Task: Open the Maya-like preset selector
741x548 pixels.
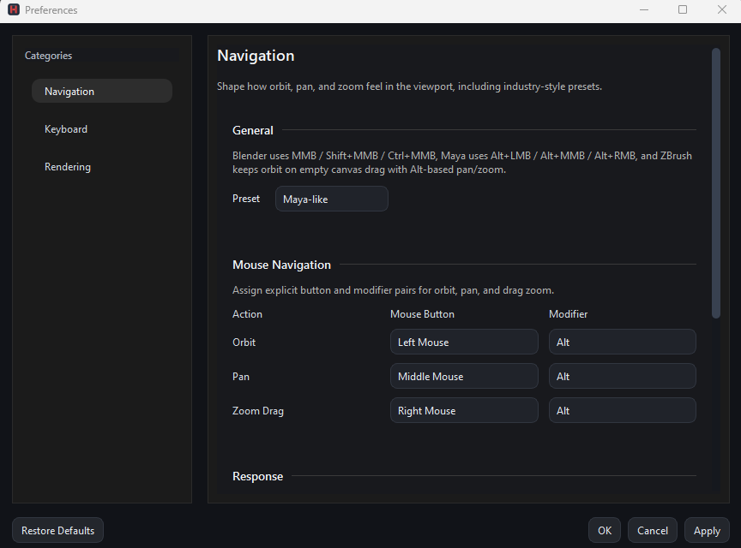Action: click(x=331, y=198)
